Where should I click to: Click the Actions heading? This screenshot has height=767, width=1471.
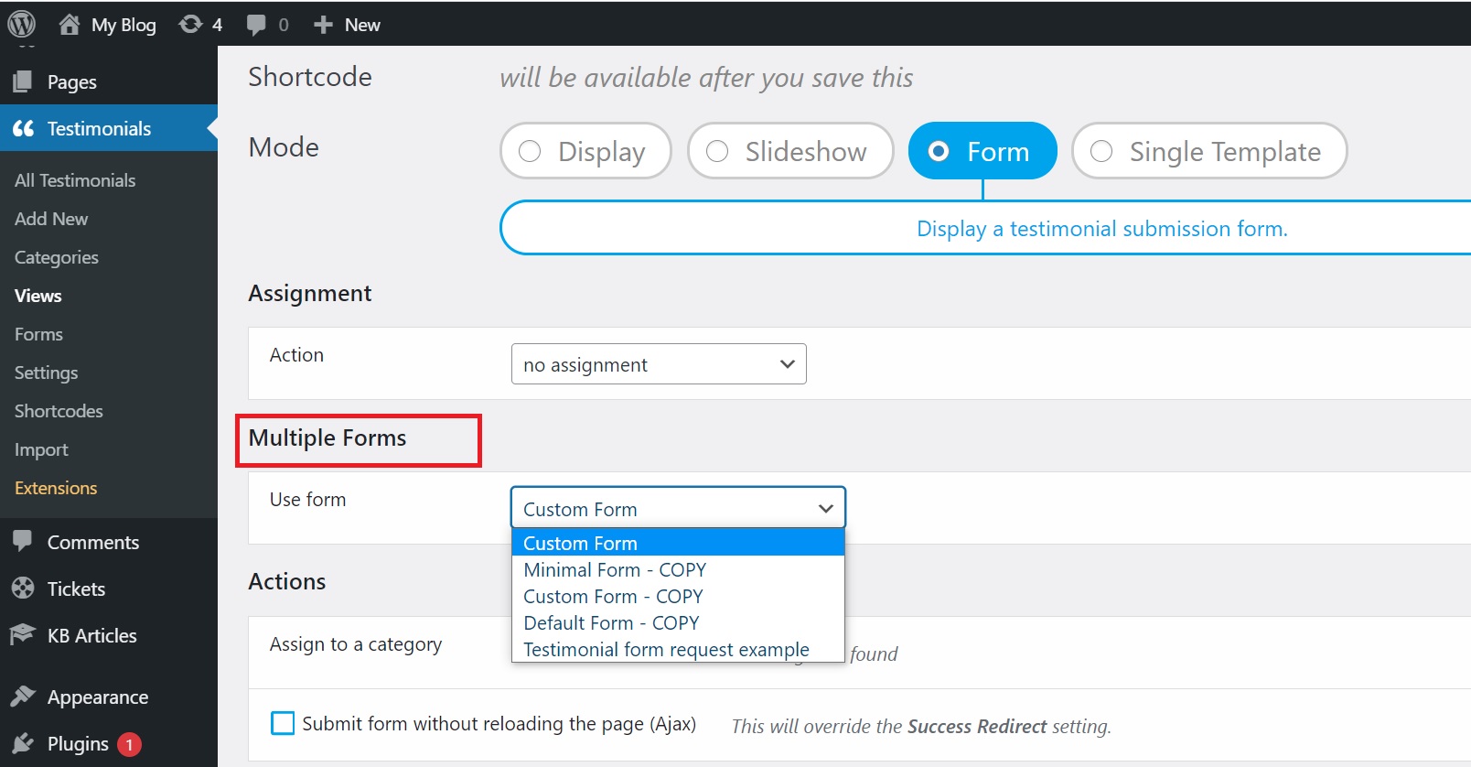(x=287, y=581)
